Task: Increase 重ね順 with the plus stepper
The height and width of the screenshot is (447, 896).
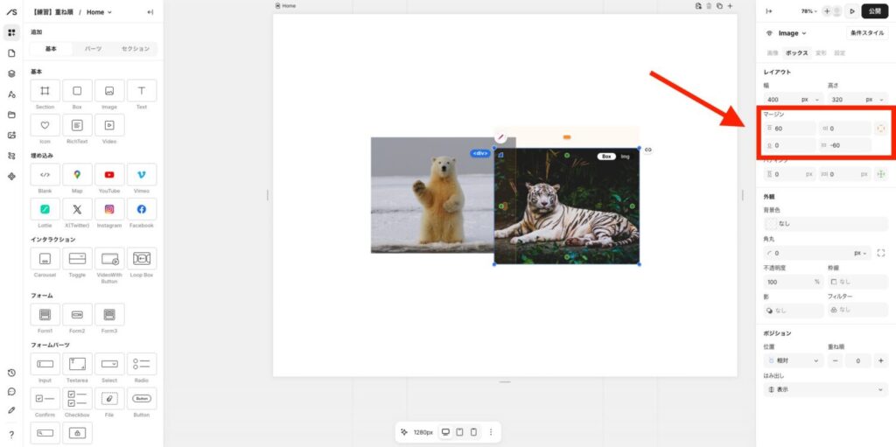Action: pyautogui.click(x=879, y=360)
